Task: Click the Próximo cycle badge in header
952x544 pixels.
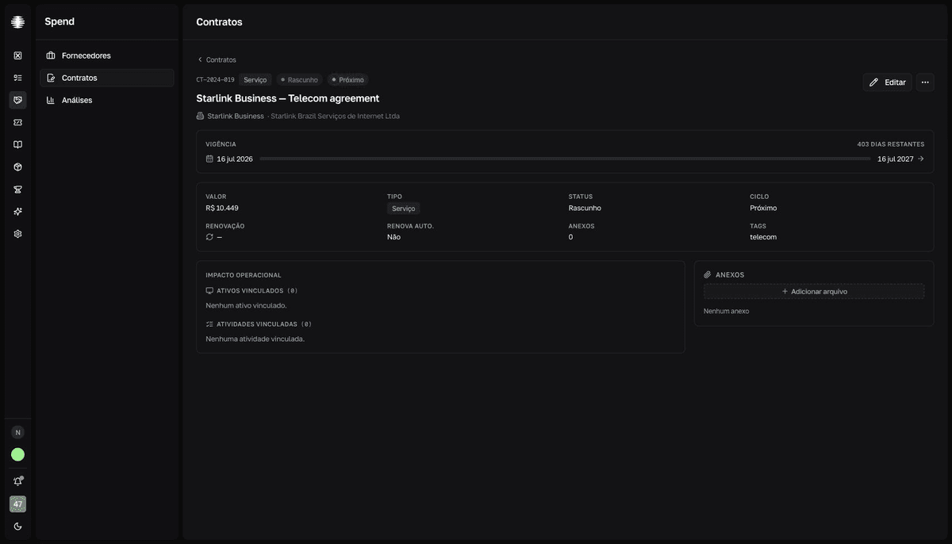Action: (x=347, y=79)
